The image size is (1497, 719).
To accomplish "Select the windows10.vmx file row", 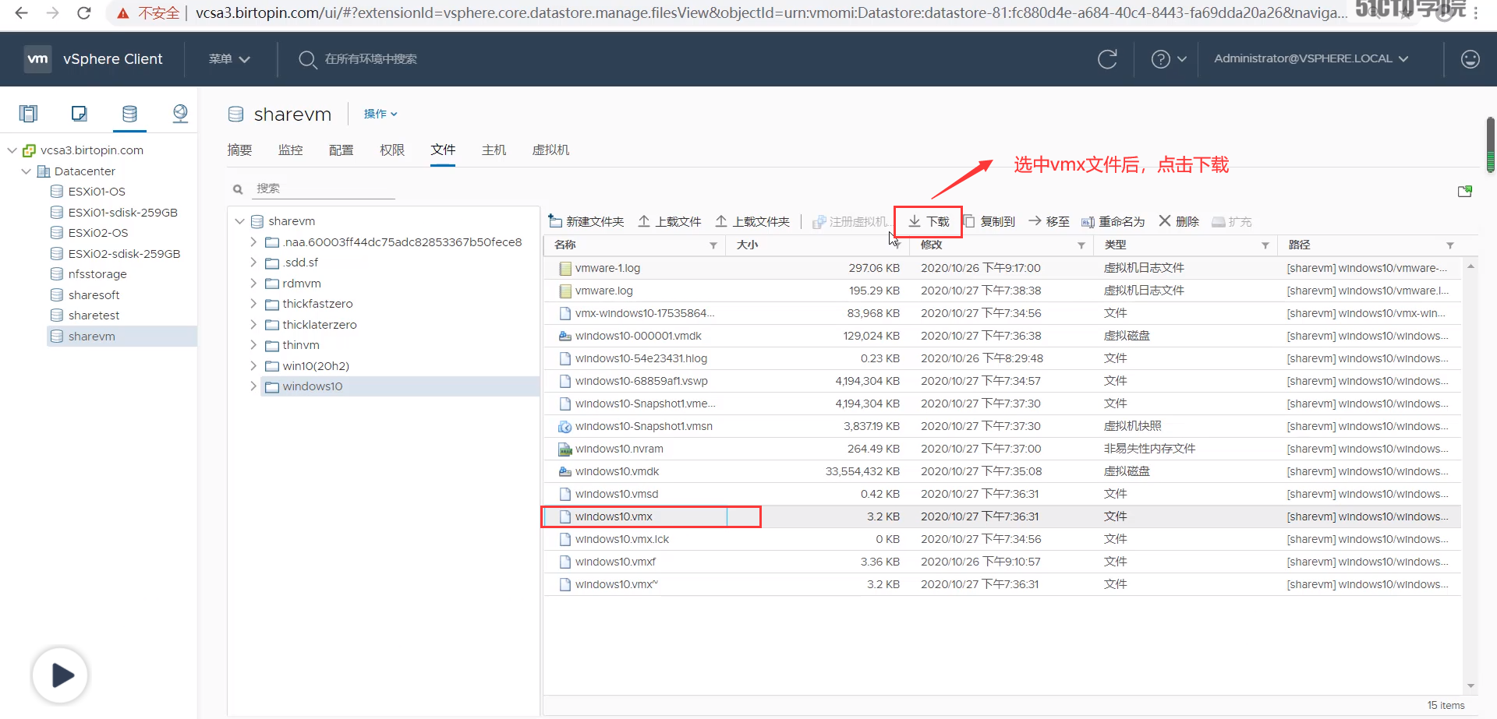I will point(1002,516).
